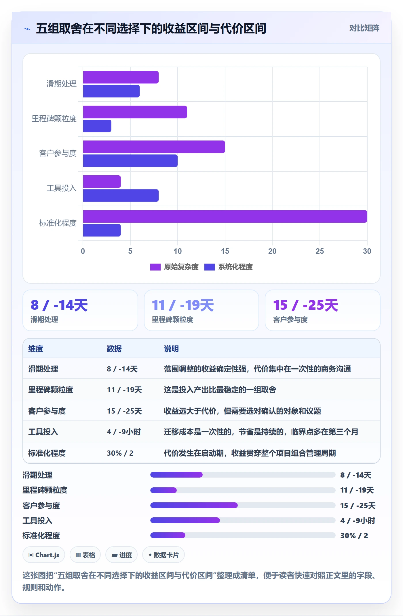Click the 系统化程度 legend text
This screenshot has height=616, width=403.
point(235,267)
